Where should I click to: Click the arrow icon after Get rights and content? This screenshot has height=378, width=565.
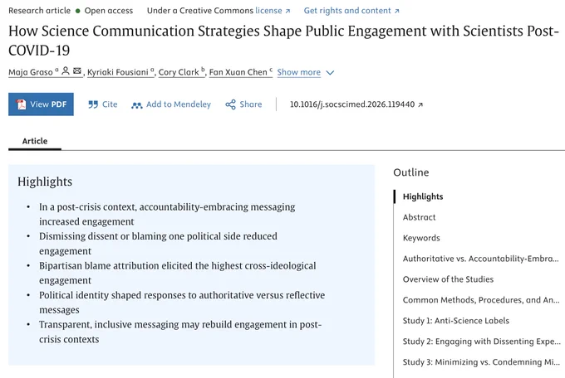pyautogui.click(x=396, y=11)
